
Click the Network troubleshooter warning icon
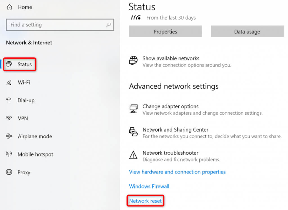pyautogui.click(x=133, y=155)
